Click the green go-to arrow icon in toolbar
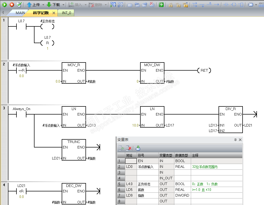 point(161,5)
